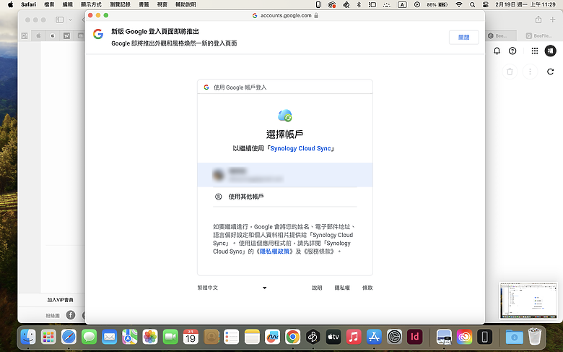
Task: Click the trash icon in the background page
Action: (510, 72)
